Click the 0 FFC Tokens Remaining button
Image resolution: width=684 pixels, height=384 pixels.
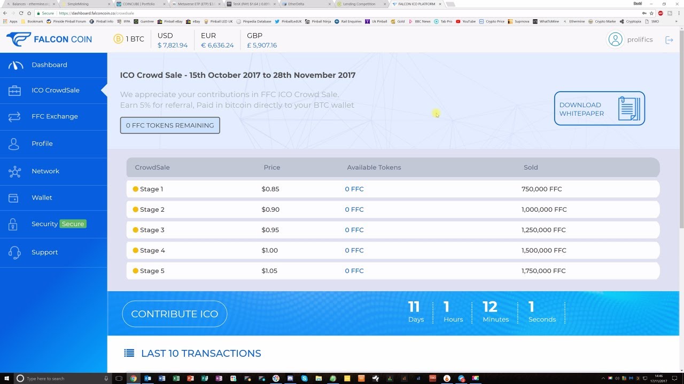(170, 125)
